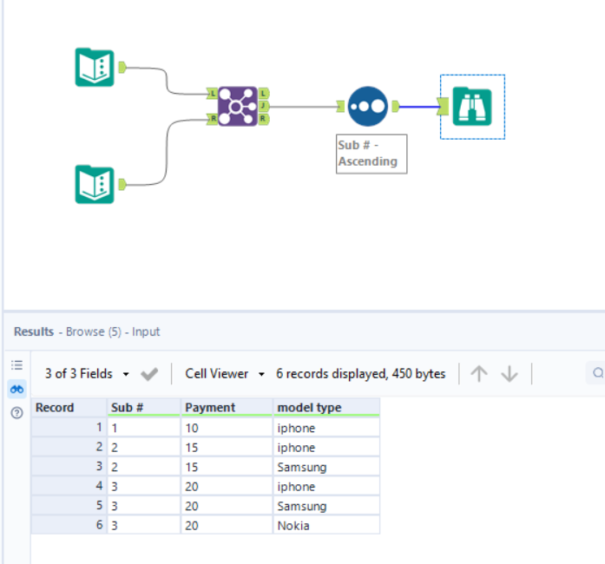Select the Sub # - Ascending annotation label
605x564 pixels.
click(x=372, y=154)
